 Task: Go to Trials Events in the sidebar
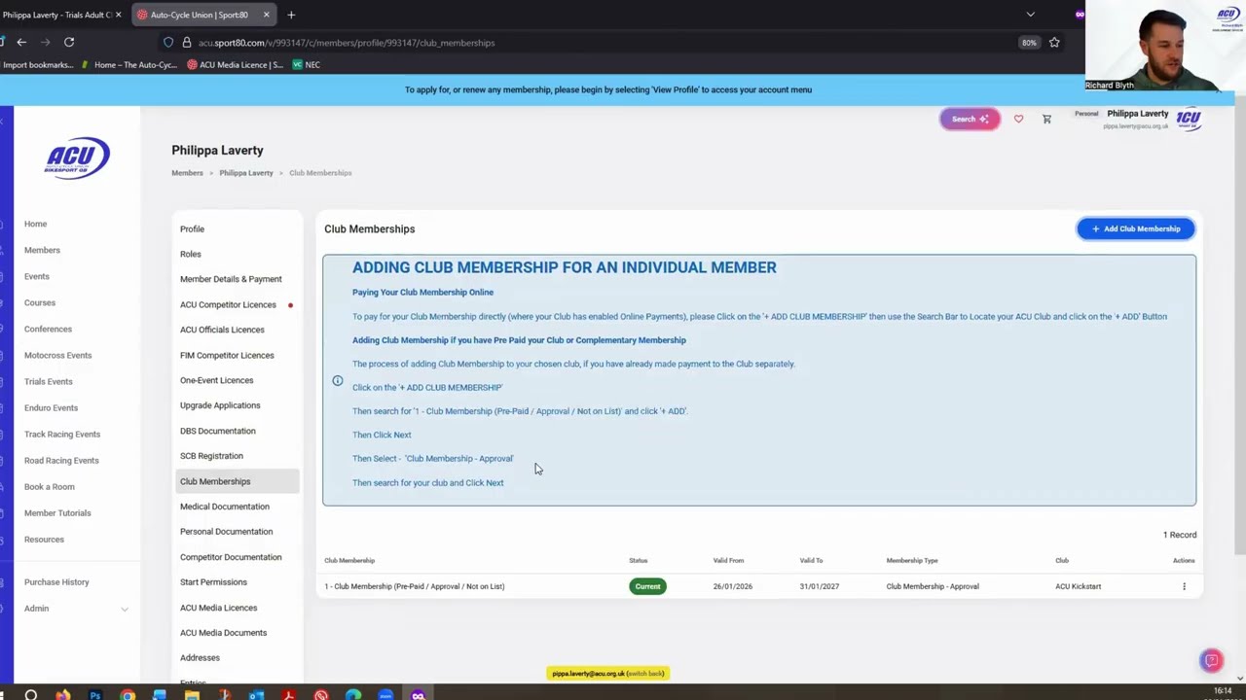click(x=48, y=381)
